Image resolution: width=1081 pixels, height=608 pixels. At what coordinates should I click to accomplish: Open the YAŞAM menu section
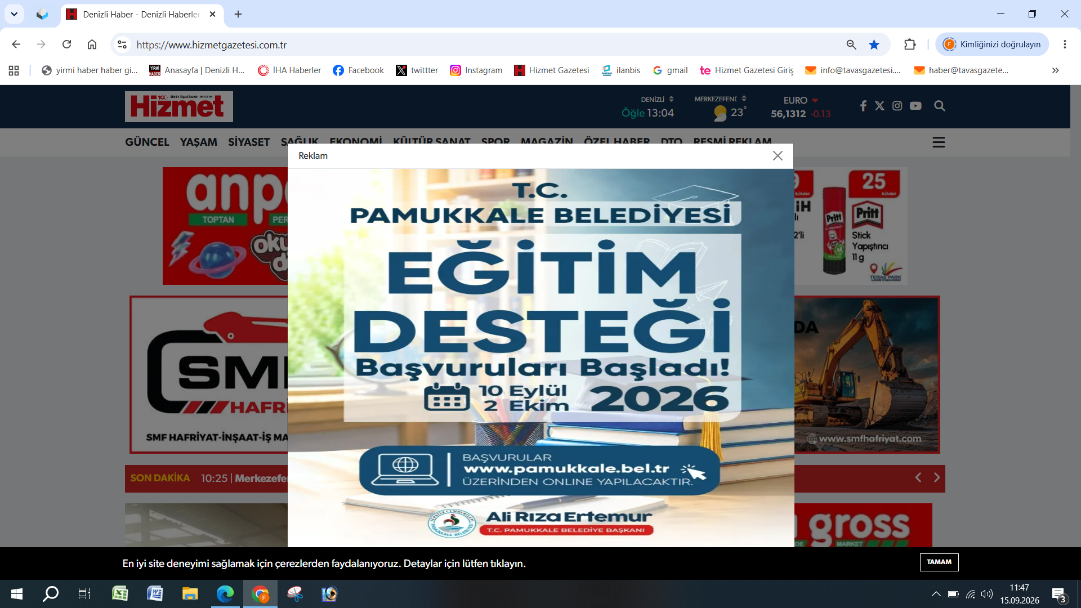[x=198, y=142]
